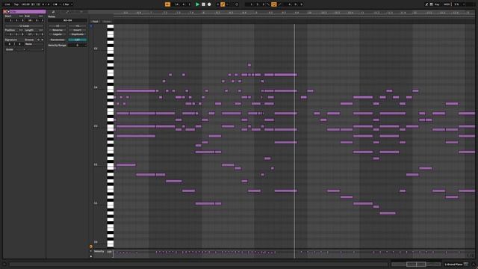The width and height of the screenshot is (478, 269).
Task: Click the C2 piano key
Action: tap(111, 165)
